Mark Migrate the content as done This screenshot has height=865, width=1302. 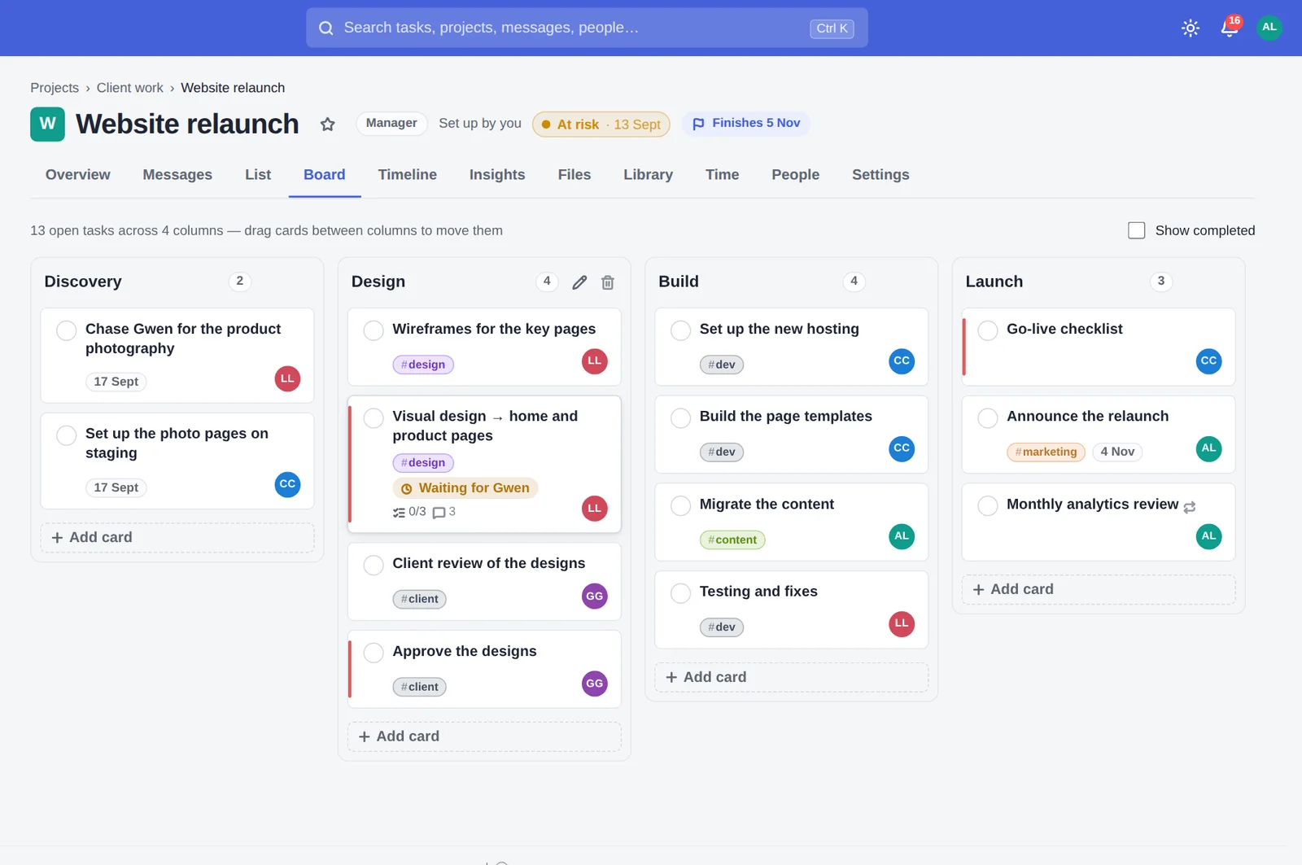[680, 505]
